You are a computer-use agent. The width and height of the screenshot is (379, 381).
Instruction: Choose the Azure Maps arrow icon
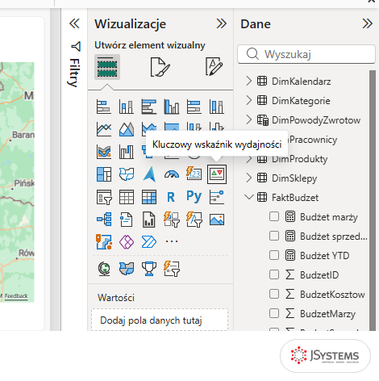(149, 174)
